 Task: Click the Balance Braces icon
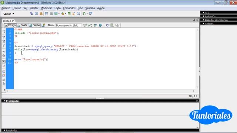pos(4,56)
